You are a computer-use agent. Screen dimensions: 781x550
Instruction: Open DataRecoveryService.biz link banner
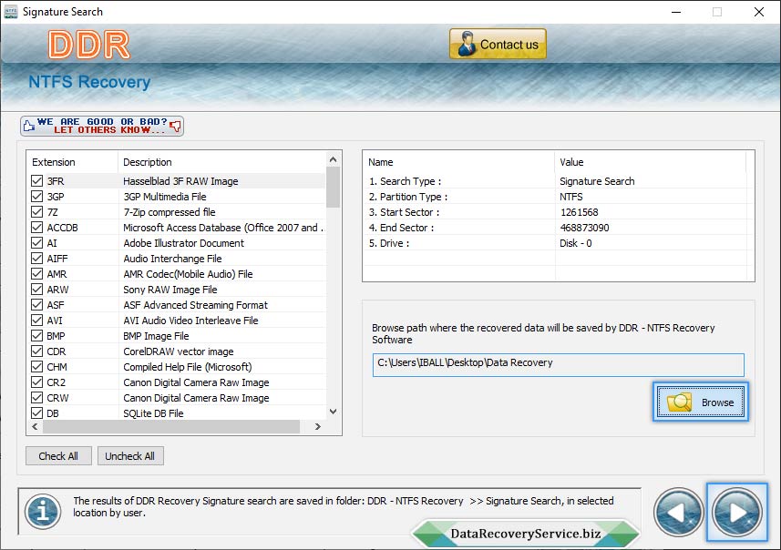coord(526,534)
